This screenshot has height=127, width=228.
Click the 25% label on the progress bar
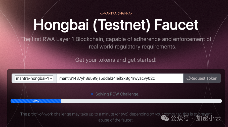pos(36,101)
